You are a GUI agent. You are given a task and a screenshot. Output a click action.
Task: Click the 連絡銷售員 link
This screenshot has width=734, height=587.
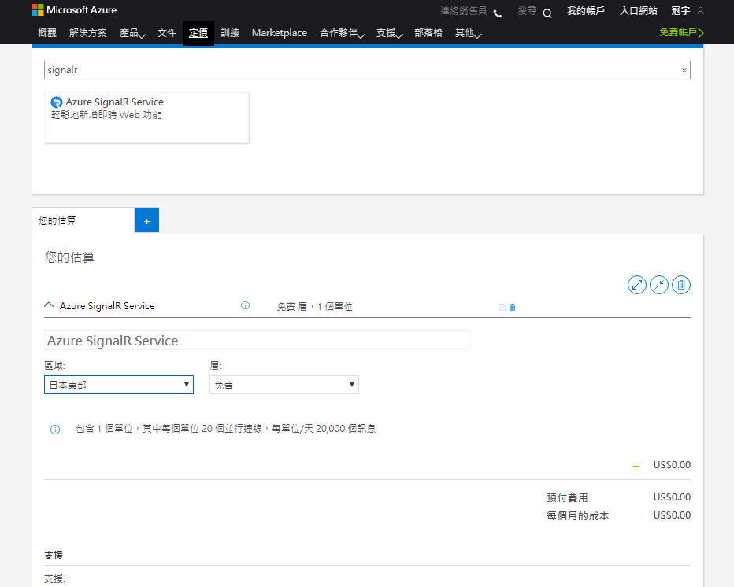(x=463, y=11)
